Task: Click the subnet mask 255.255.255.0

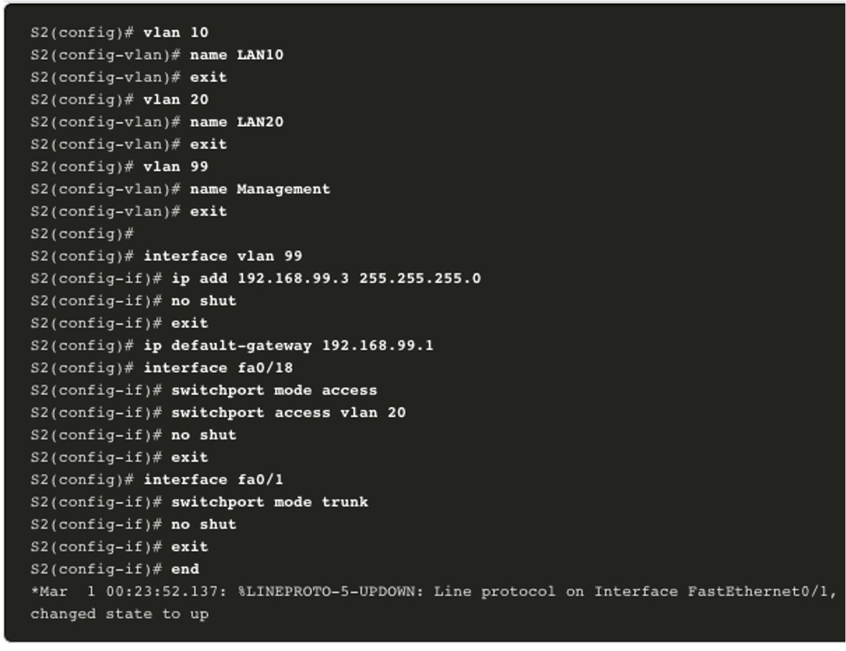Action: (420, 278)
